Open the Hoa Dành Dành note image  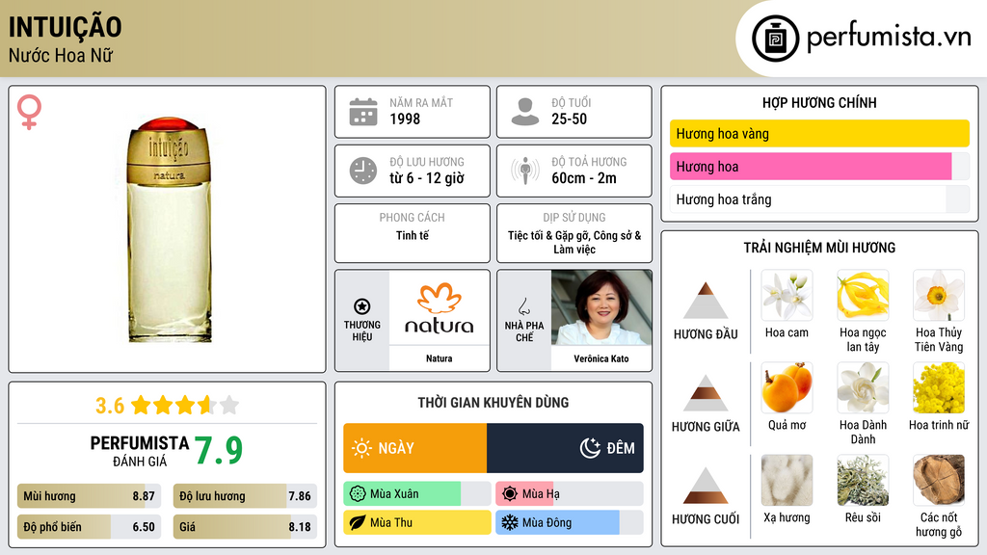(863, 387)
